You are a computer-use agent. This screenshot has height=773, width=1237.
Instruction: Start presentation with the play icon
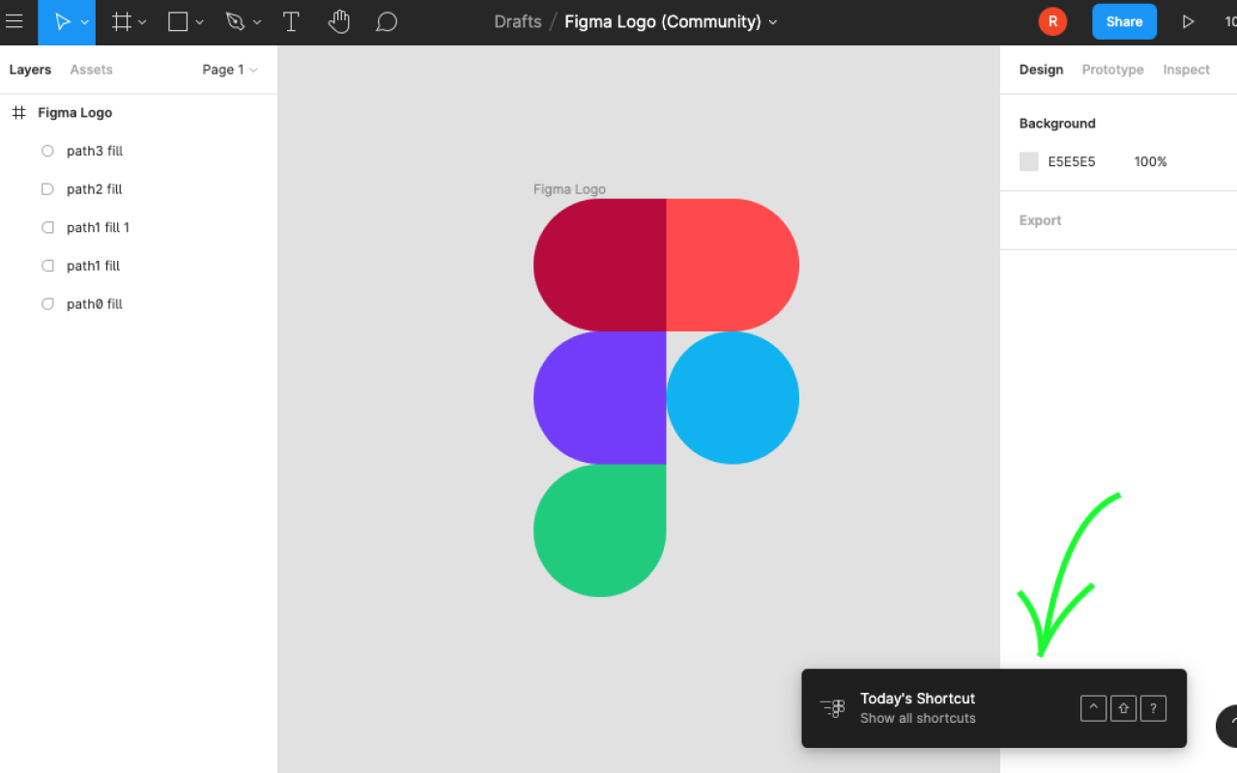coord(1189,21)
